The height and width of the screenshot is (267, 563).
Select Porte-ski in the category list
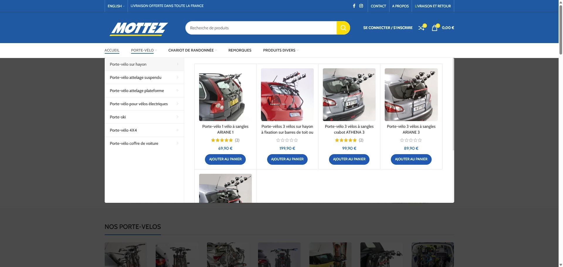(x=118, y=117)
